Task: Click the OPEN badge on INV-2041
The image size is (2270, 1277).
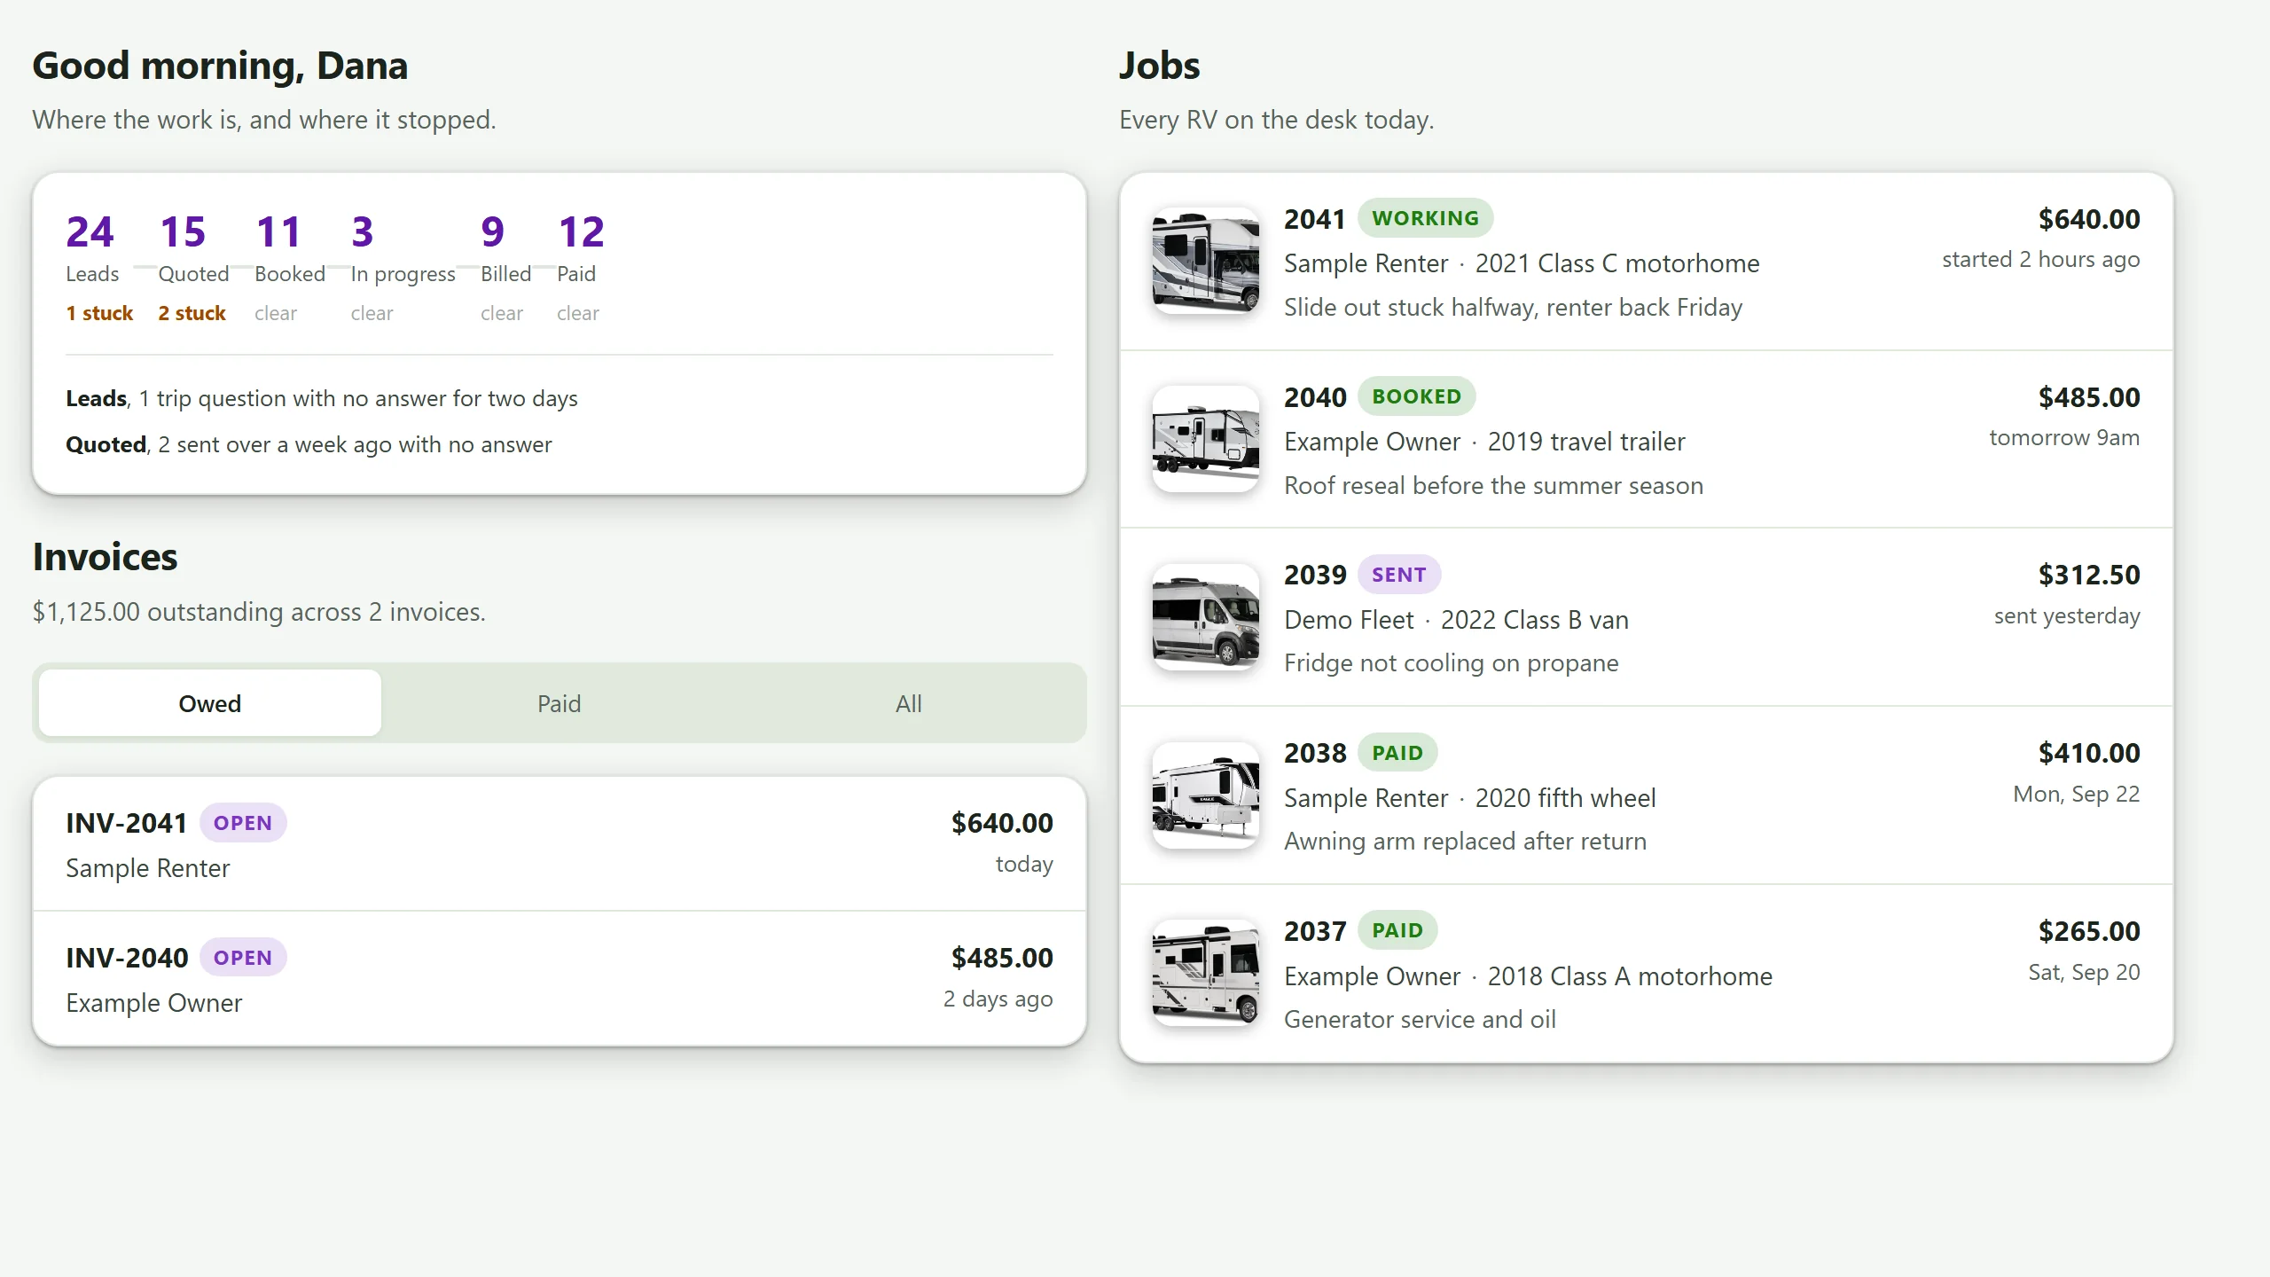Action: tap(243, 823)
